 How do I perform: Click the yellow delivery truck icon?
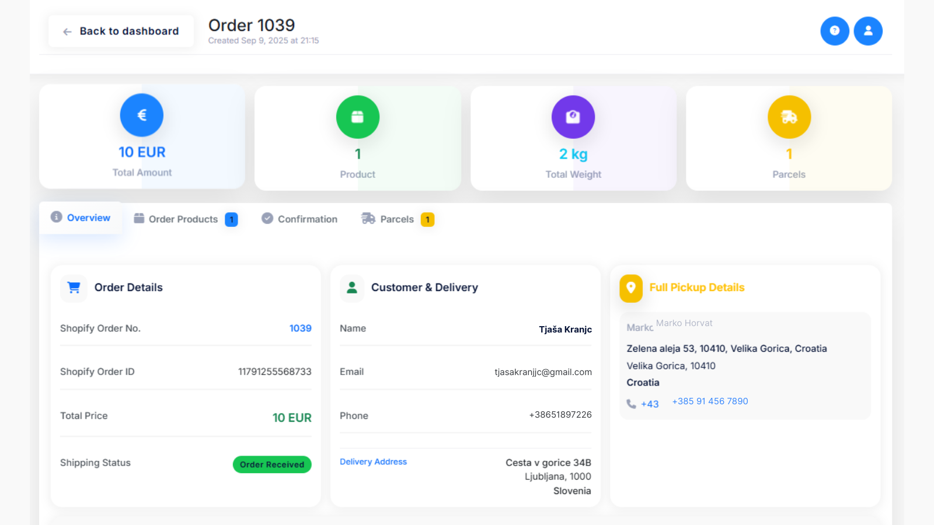click(789, 117)
